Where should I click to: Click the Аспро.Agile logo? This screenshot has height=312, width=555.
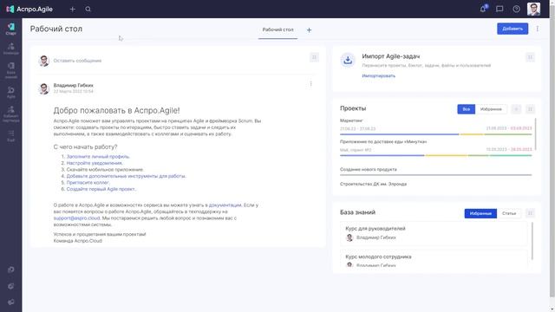(29, 10)
